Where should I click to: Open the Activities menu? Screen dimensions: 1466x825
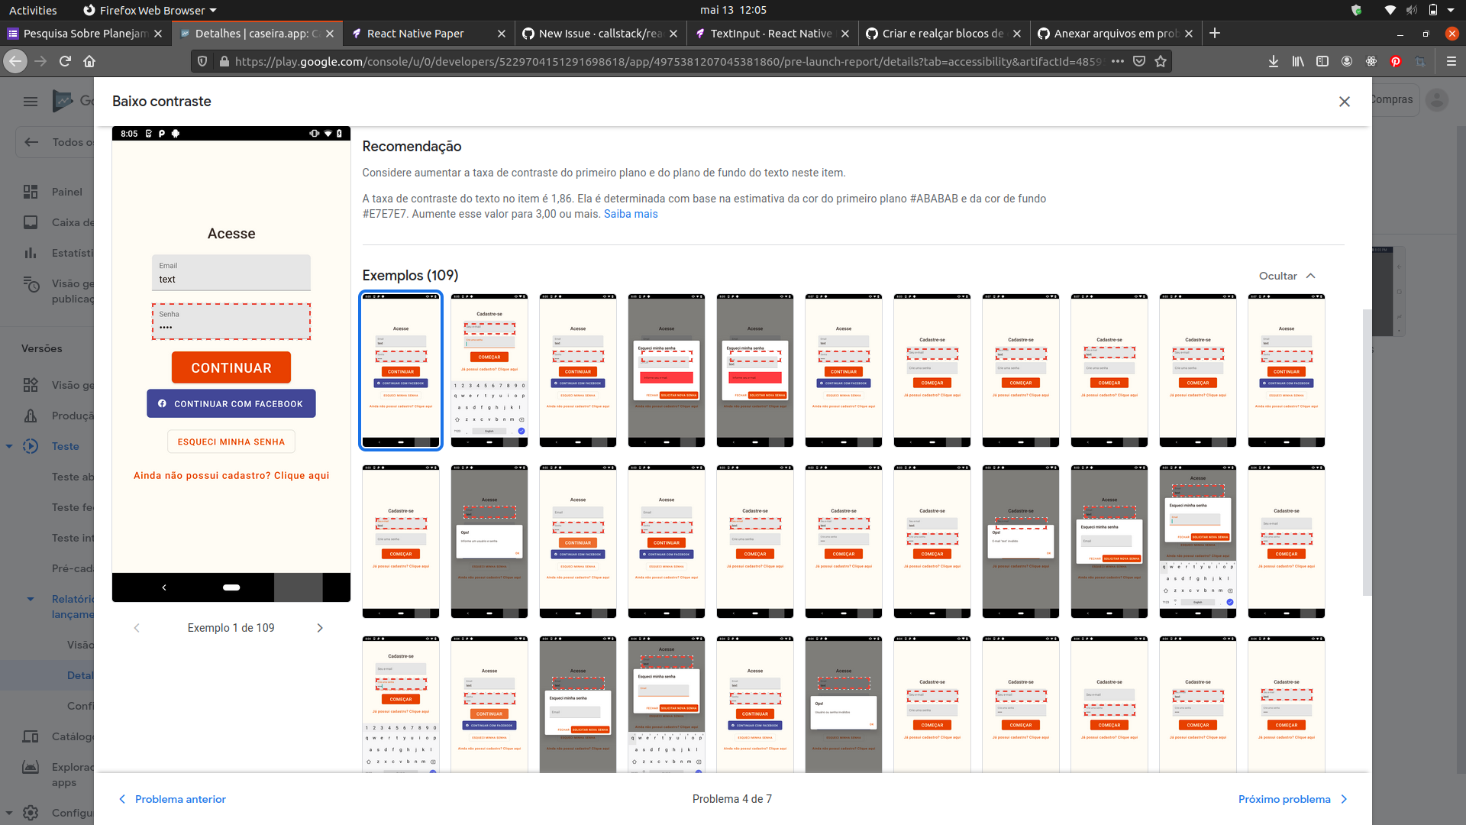(x=33, y=10)
